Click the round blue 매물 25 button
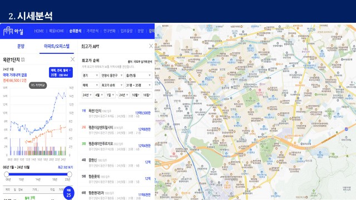This screenshot has width=356, height=200. click(68, 193)
